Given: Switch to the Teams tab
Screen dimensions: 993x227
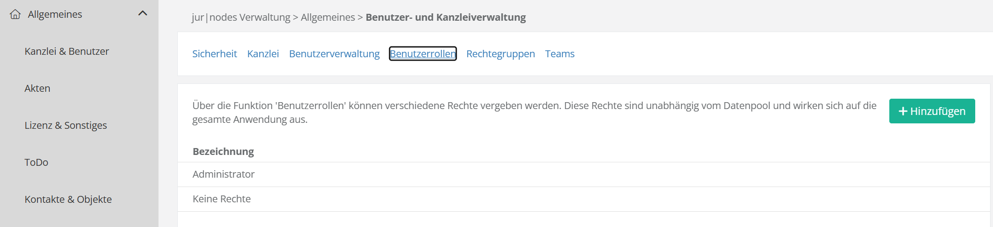Looking at the screenshot, I should click(559, 54).
